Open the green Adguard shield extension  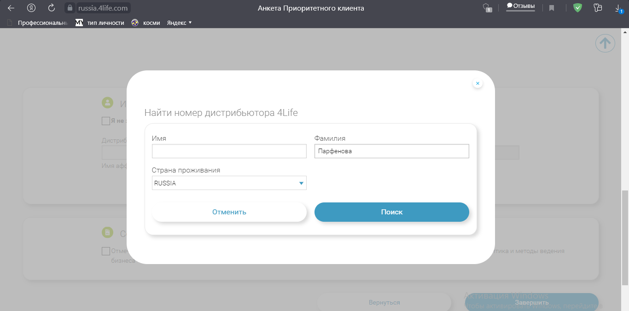point(577,8)
